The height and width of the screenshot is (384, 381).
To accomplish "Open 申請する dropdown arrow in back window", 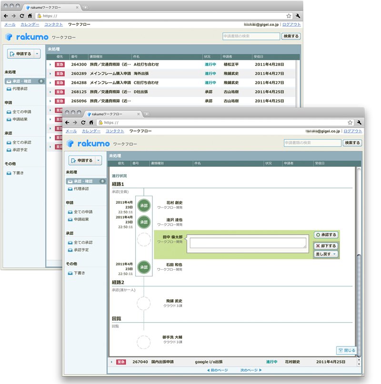I will [37, 54].
